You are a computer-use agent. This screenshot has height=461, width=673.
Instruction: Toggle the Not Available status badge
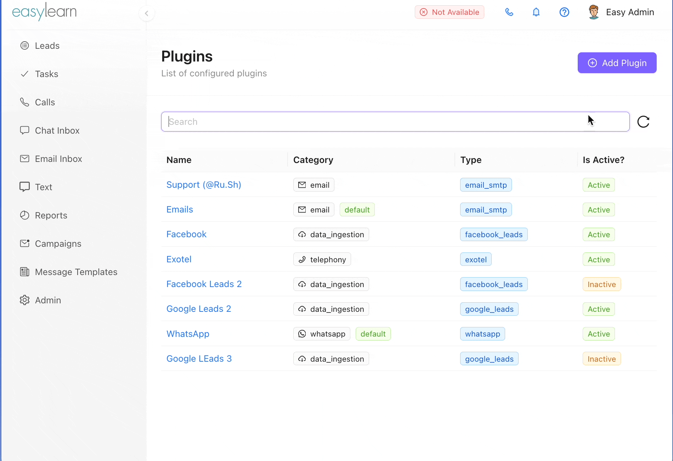[449, 12]
